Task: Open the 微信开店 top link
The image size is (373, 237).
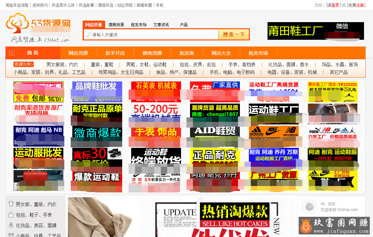Action: [x=105, y=5]
